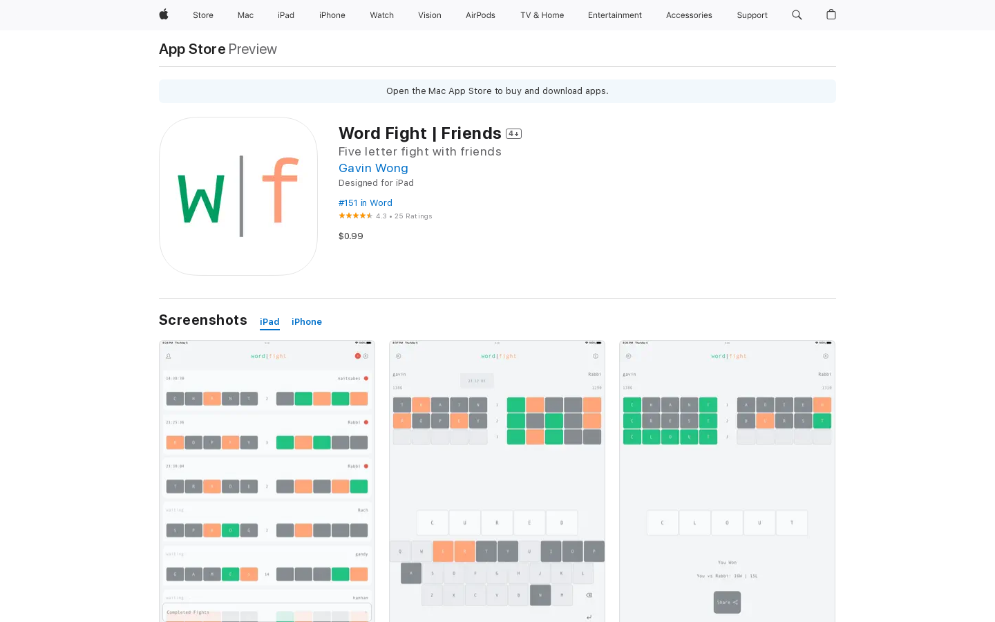Open the iPad nav menu item
The height and width of the screenshot is (622, 995).
(x=286, y=15)
